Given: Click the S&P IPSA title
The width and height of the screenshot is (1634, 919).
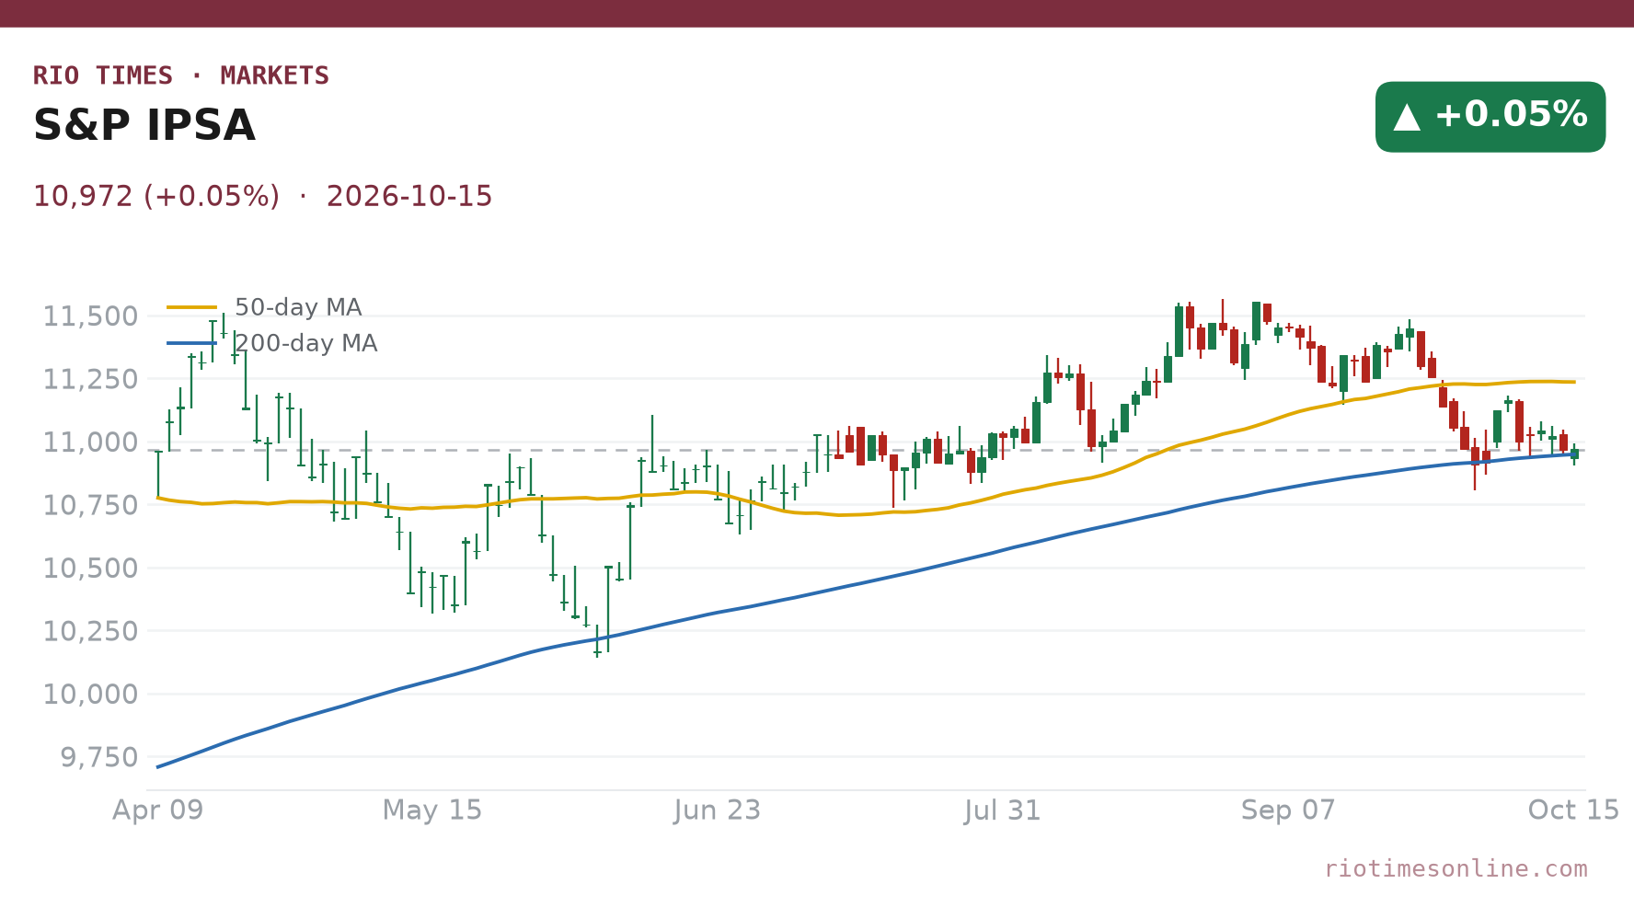Looking at the screenshot, I should [144, 126].
